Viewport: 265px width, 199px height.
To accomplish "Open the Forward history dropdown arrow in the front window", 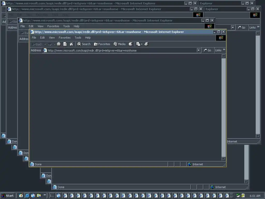I will coord(54,44).
